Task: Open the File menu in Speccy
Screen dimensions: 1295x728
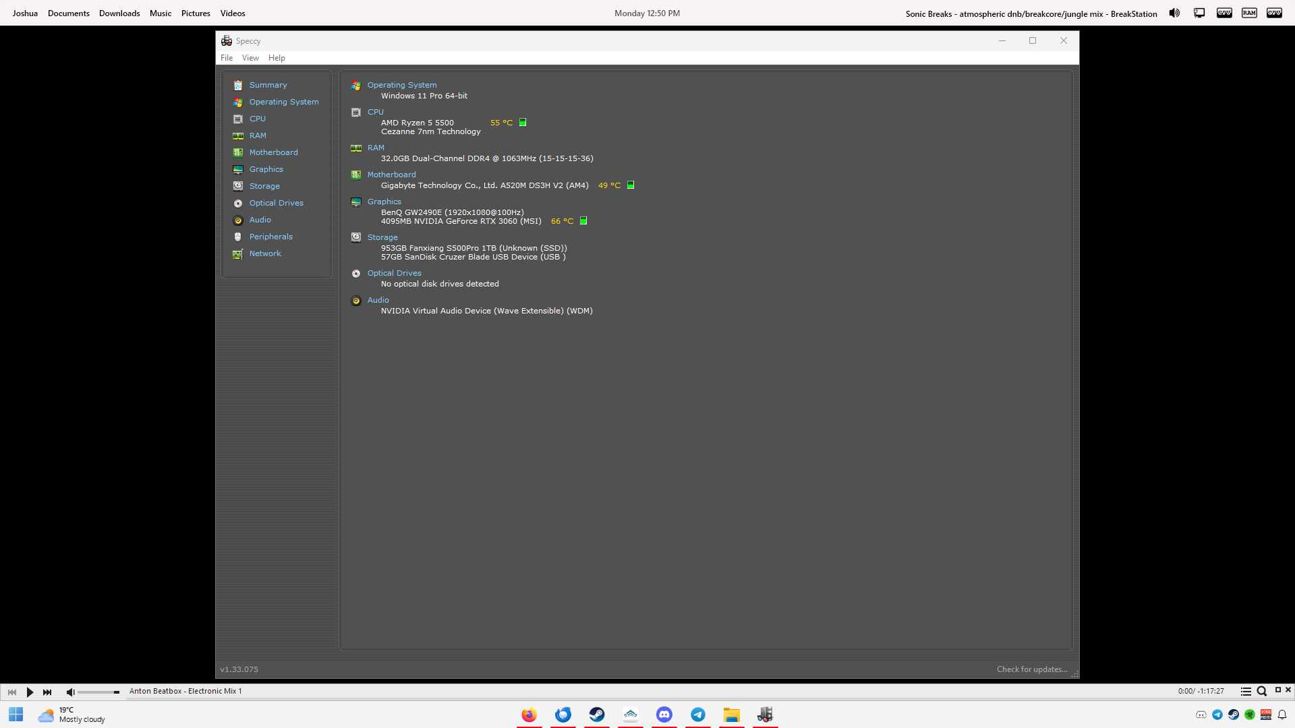Action: pyautogui.click(x=227, y=58)
